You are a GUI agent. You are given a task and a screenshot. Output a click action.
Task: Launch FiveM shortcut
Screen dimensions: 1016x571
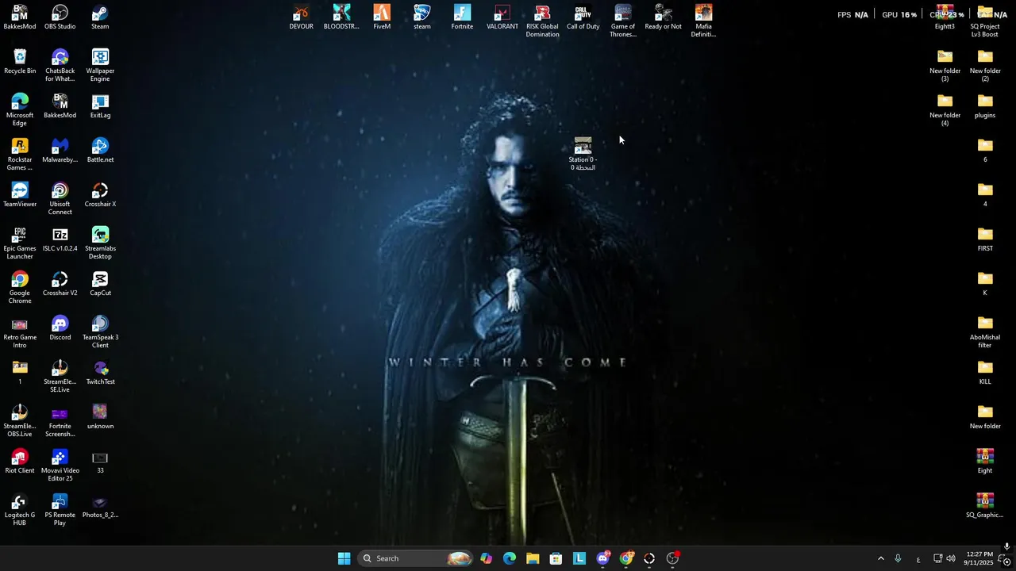[382, 17]
